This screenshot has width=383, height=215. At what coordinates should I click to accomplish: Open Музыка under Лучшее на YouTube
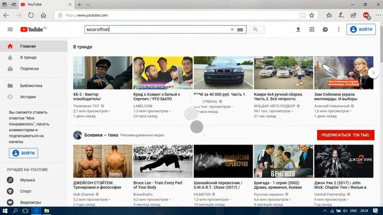point(34,180)
